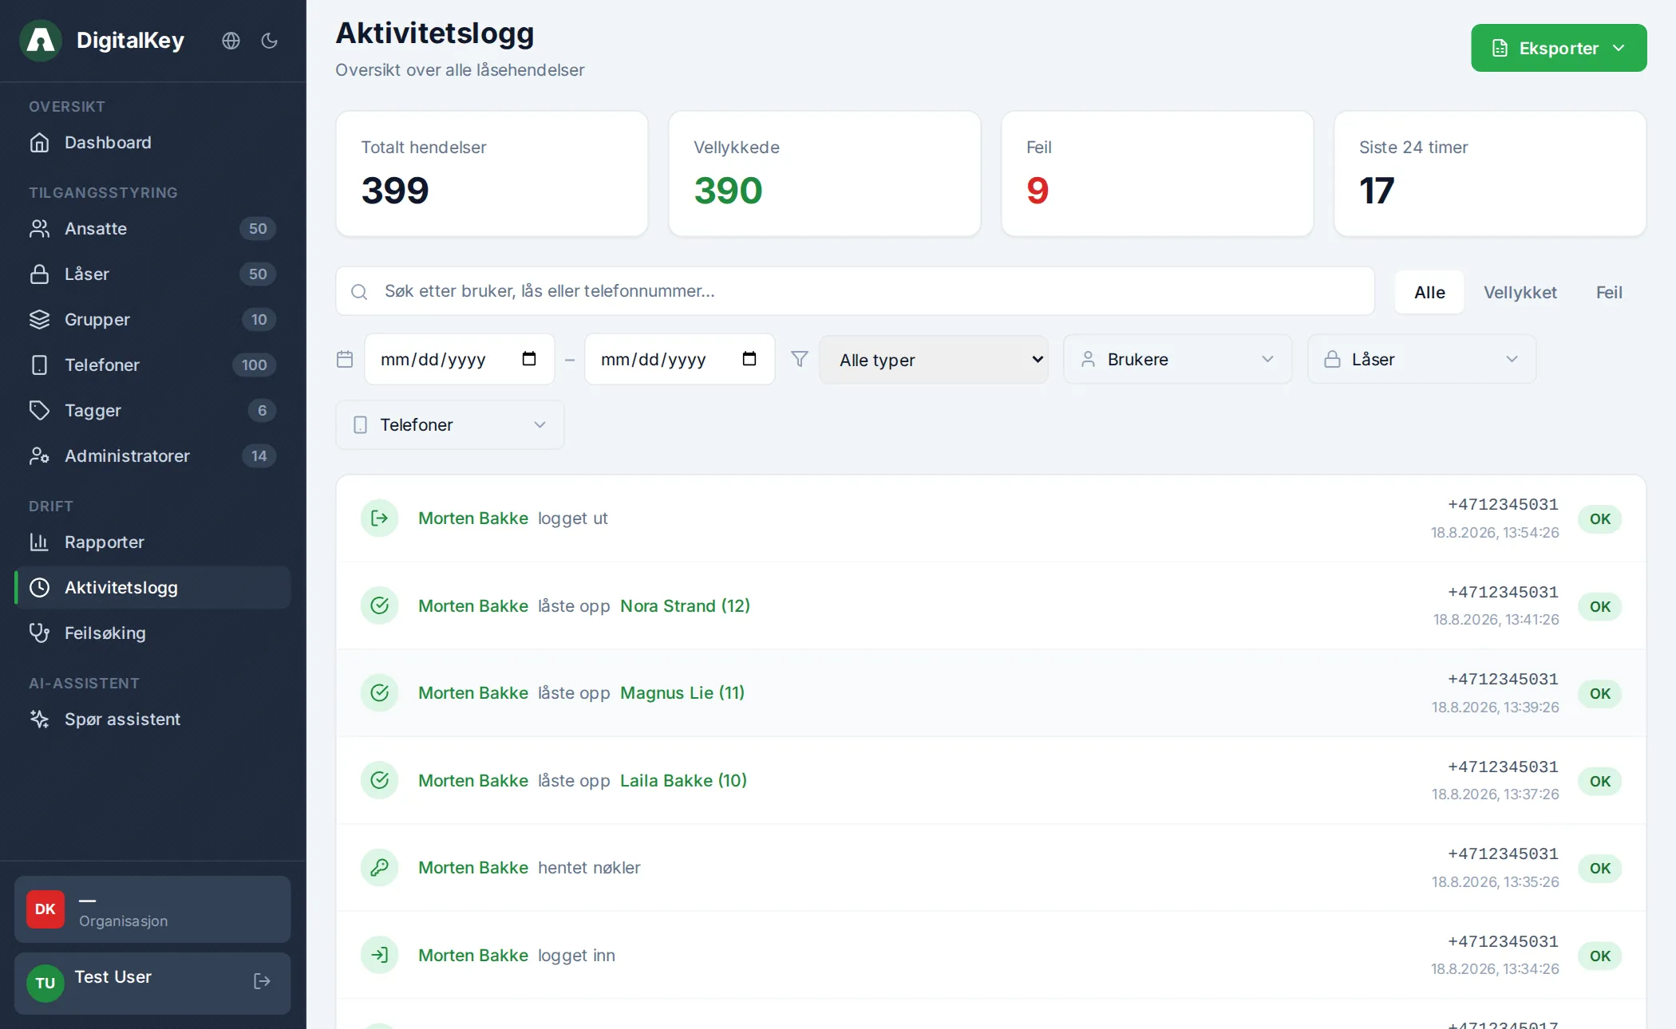Expand the Telefoner filter dropdown
This screenshot has width=1676, height=1029.
[x=450, y=425]
